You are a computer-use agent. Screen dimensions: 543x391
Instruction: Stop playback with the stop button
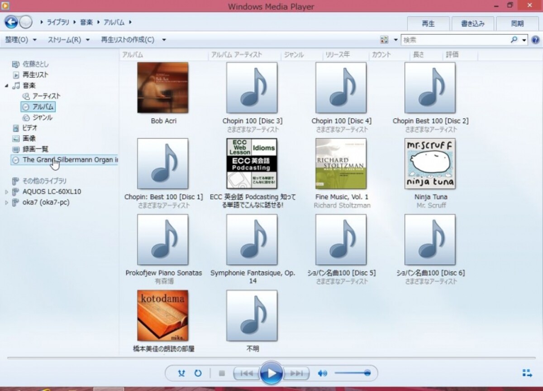click(222, 373)
